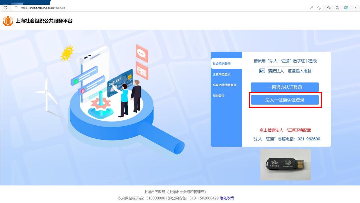Image resolution: width=360 pixels, height=203 pixels.
Task: Choose the 街道登录 tab
Action: (219, 96)
